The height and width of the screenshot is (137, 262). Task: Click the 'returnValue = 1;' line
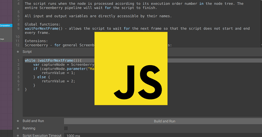pos(58,73)
